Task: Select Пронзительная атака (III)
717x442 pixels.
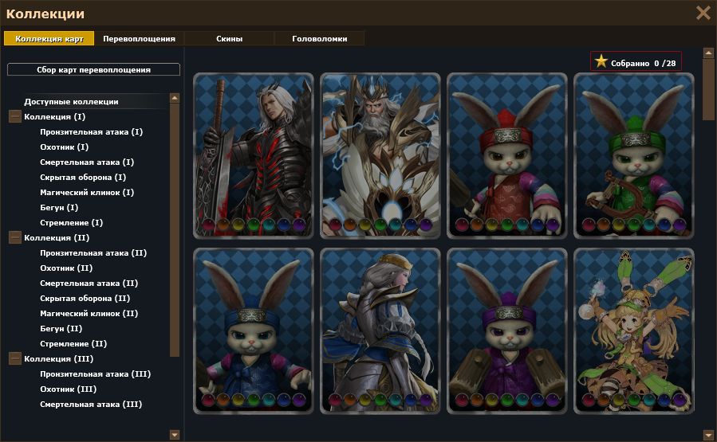Action: click(x=95, y=374)
